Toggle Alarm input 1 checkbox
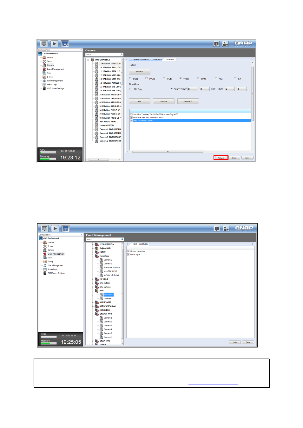The image size is (303, 428). pyautogui.click(x=128, y=255)
